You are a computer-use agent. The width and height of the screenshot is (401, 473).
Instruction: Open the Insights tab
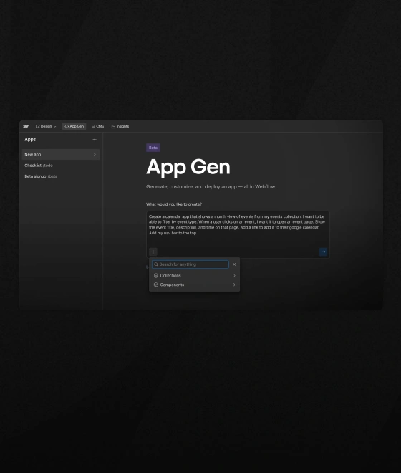tap(120, 126)
